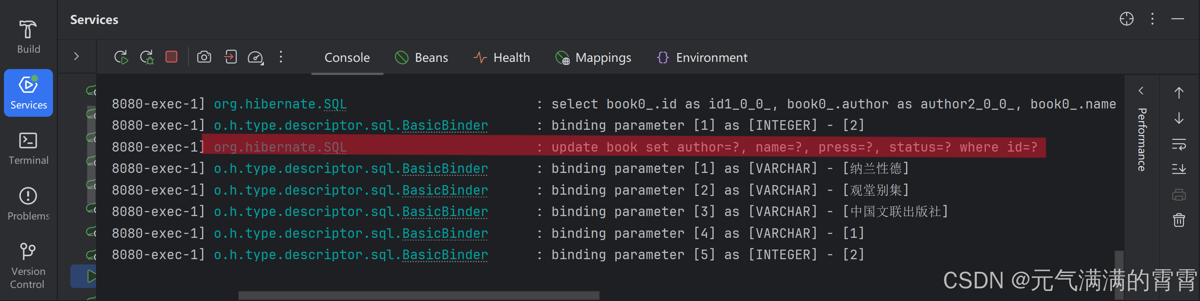Click the Services panel title
The height and width of the screenshot is (301, 1200).
coord(94,20)
